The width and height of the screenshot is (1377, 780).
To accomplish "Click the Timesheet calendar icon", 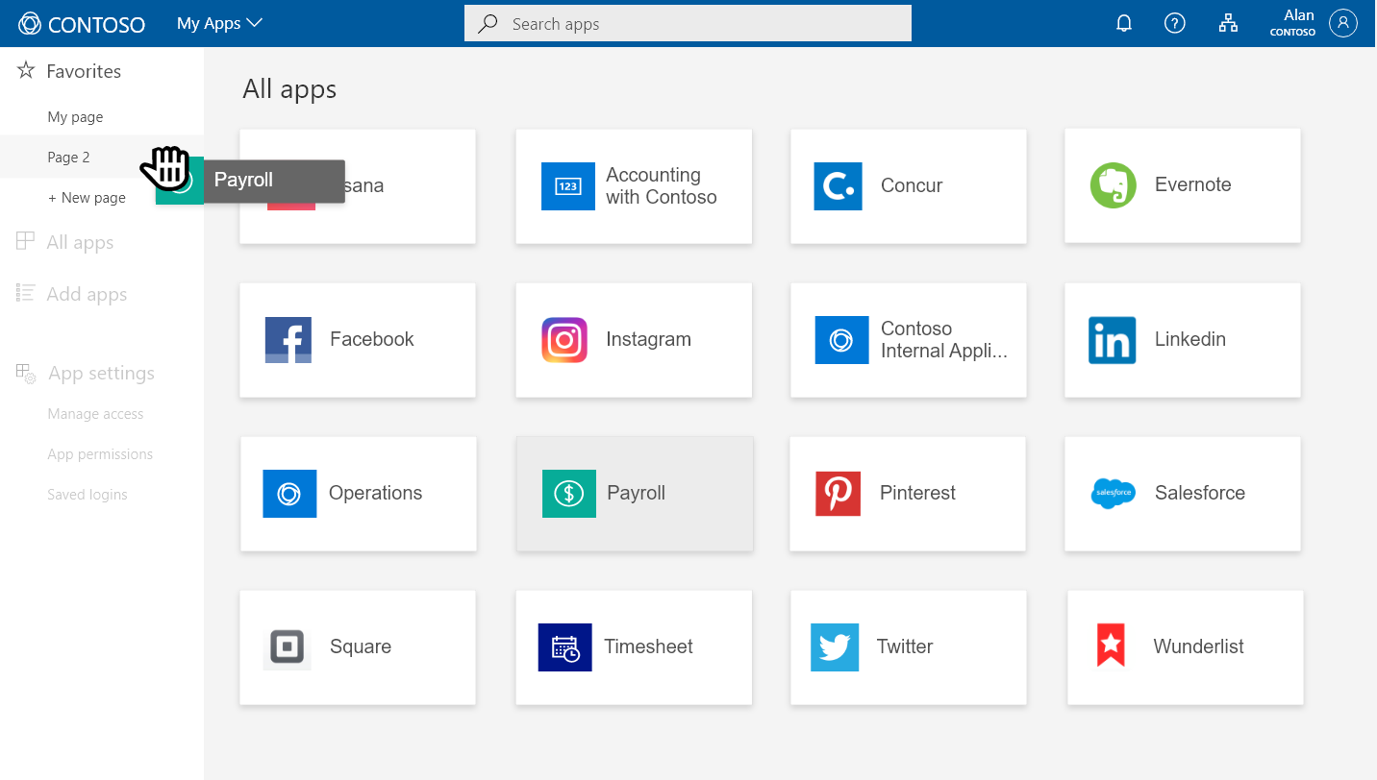I will click(x=564, y=647).
